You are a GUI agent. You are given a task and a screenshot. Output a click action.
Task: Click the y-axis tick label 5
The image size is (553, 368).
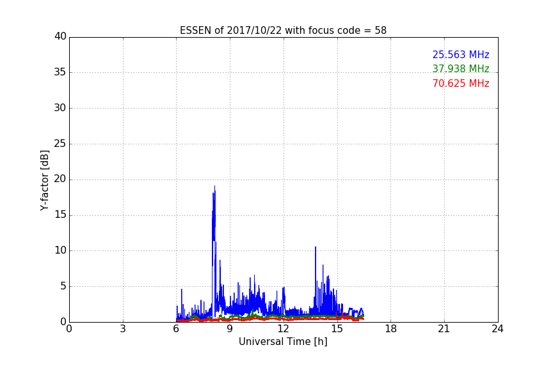pos(63,286)
